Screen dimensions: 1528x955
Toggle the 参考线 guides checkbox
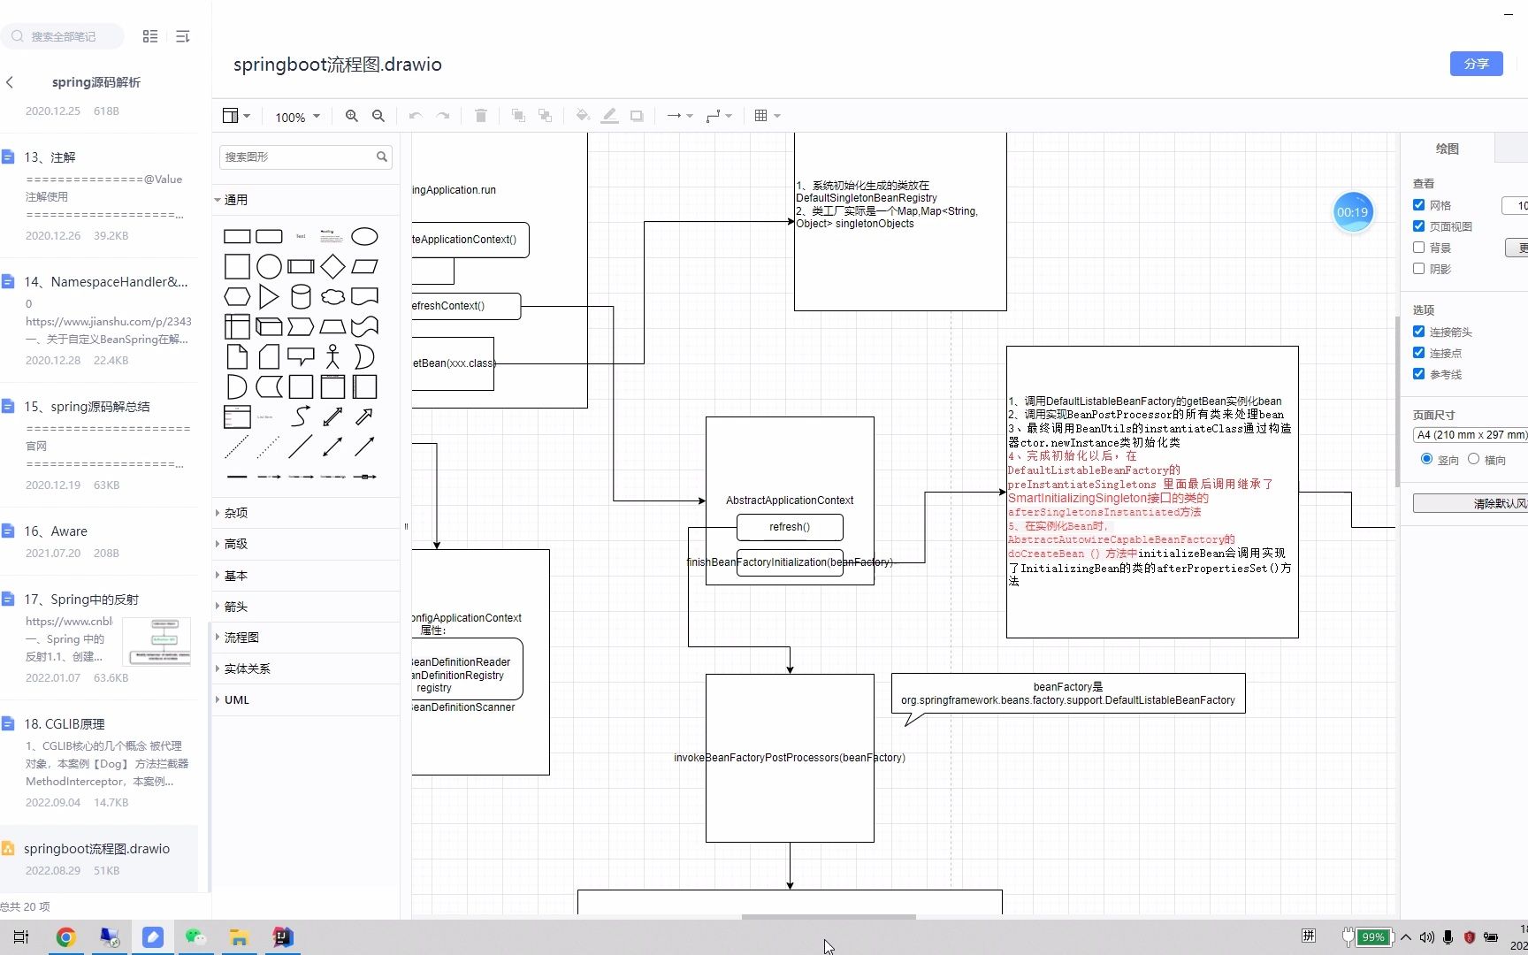pos(1419,374)
